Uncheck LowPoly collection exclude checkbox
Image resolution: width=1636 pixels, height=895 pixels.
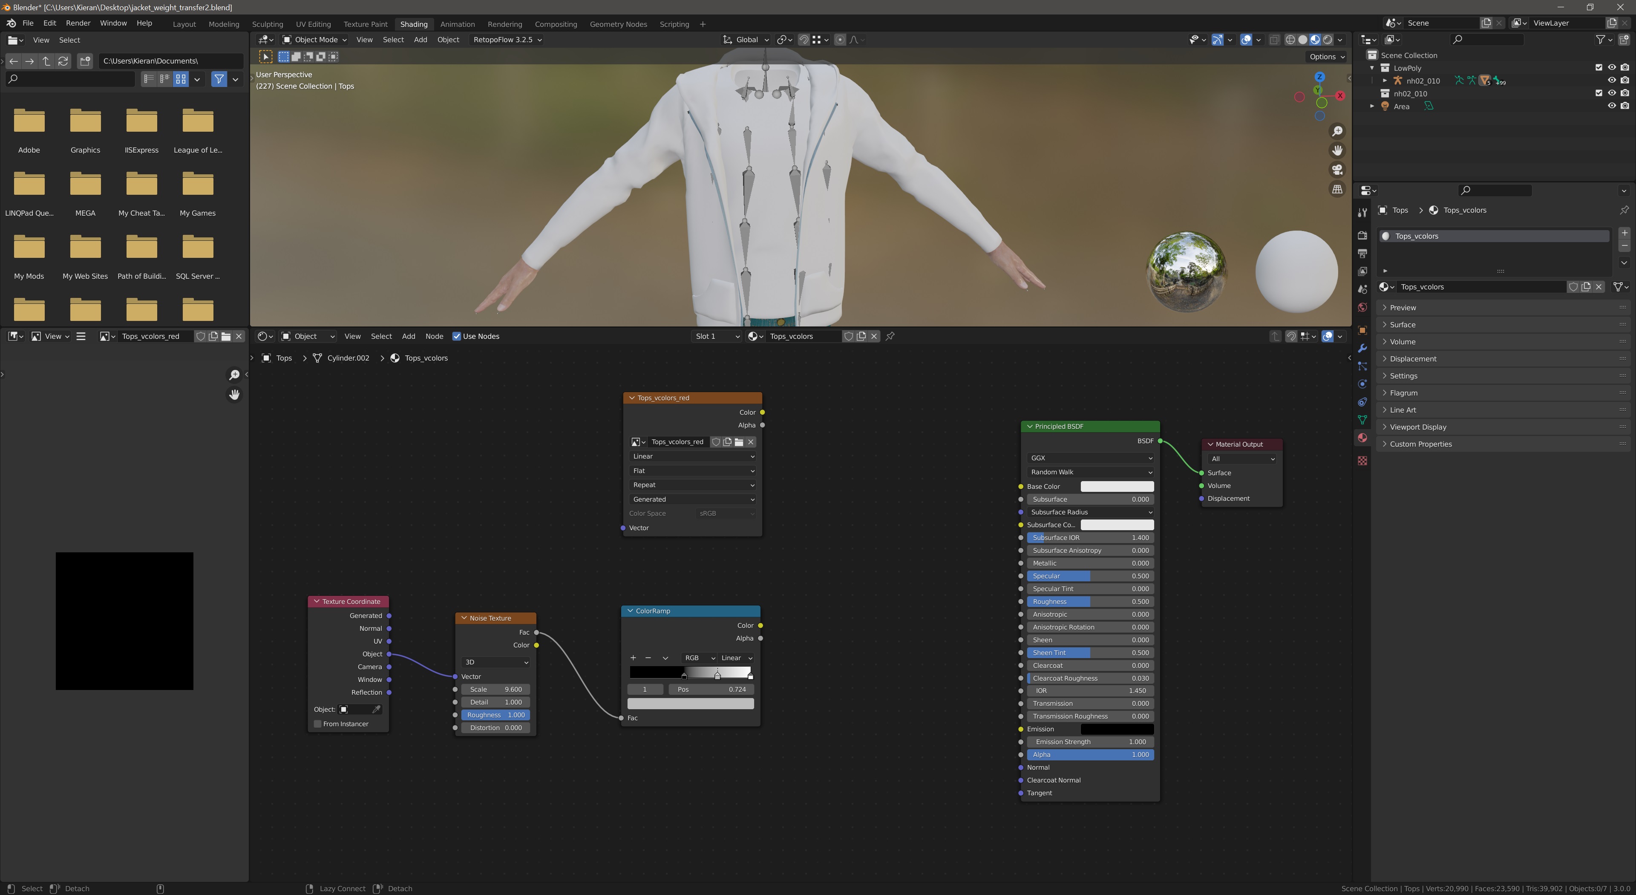tap(1599, 67)
